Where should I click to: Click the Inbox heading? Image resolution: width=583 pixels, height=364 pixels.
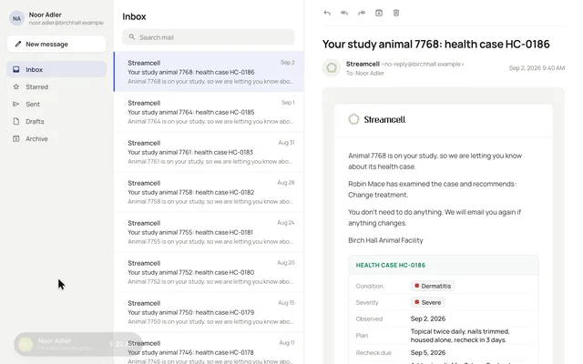click(x=134, y=16)
